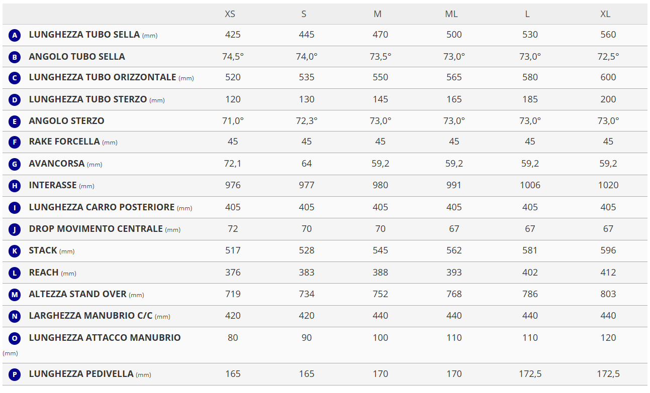Click the Altezza Stand Over label
This screenshot has height=393, width=650.
point(77,294)
